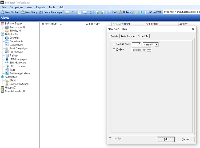Select the Daily at radio button

click(x=114, y=49)
